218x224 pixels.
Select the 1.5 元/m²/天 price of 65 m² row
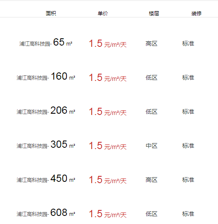tap(108, 43)
